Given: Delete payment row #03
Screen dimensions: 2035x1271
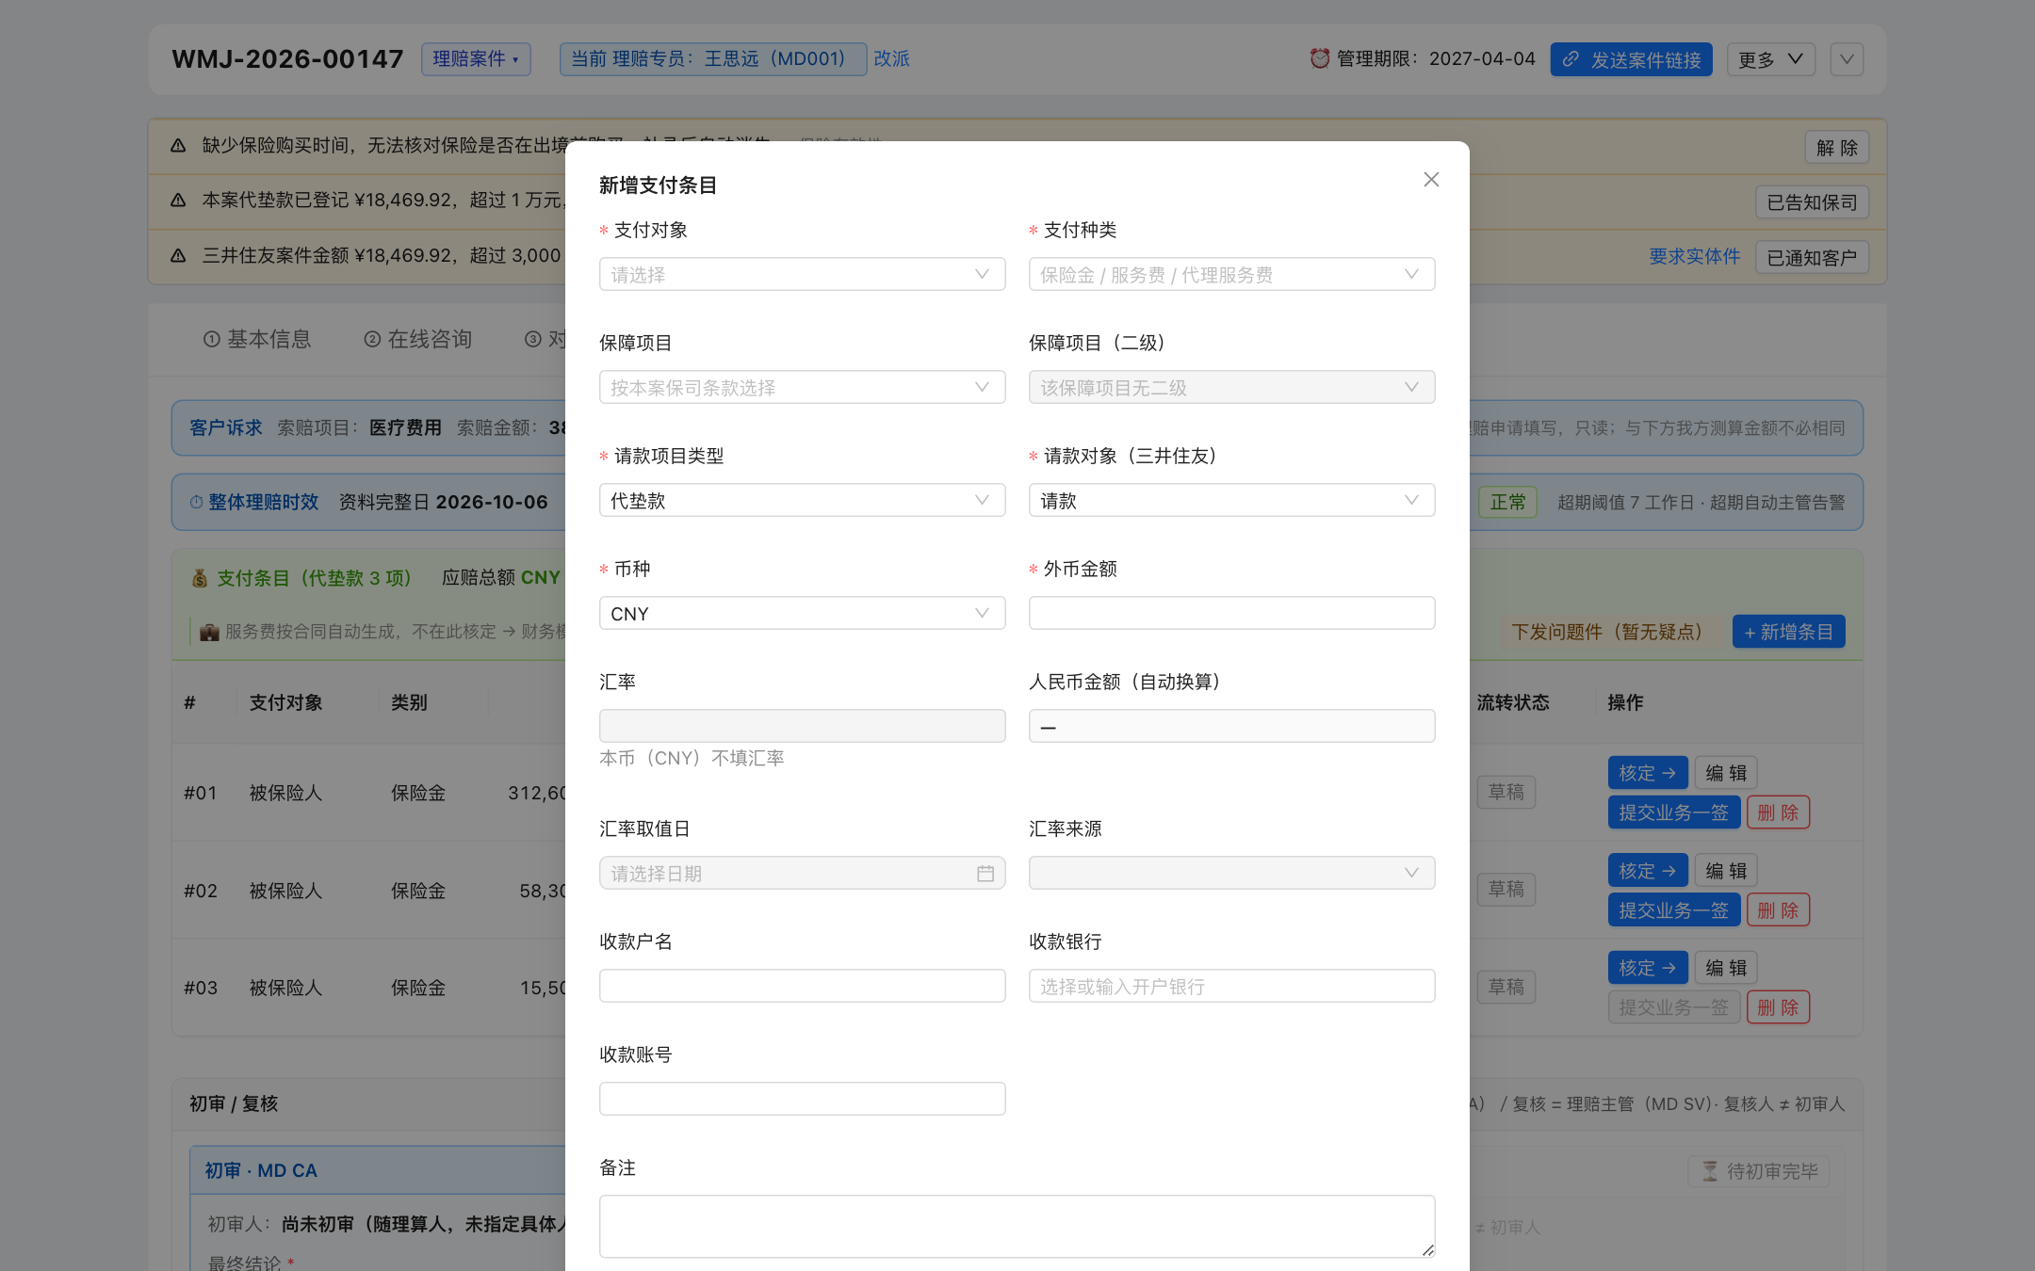Looking at the screenshot, I should [1778, 1007].
